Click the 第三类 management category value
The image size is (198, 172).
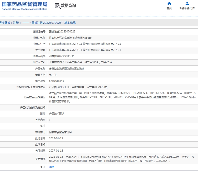point(53,75)
